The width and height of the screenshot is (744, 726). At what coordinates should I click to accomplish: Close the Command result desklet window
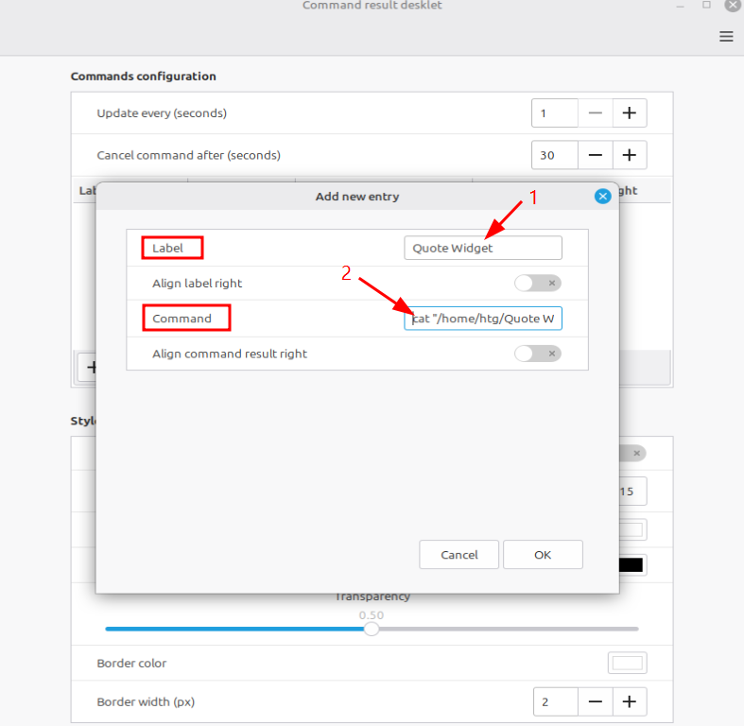pos(733,5)
